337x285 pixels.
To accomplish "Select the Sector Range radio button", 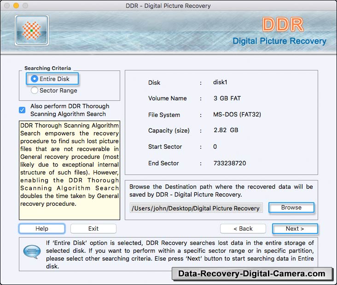I will pyautogui.click(x=35, y=90).
